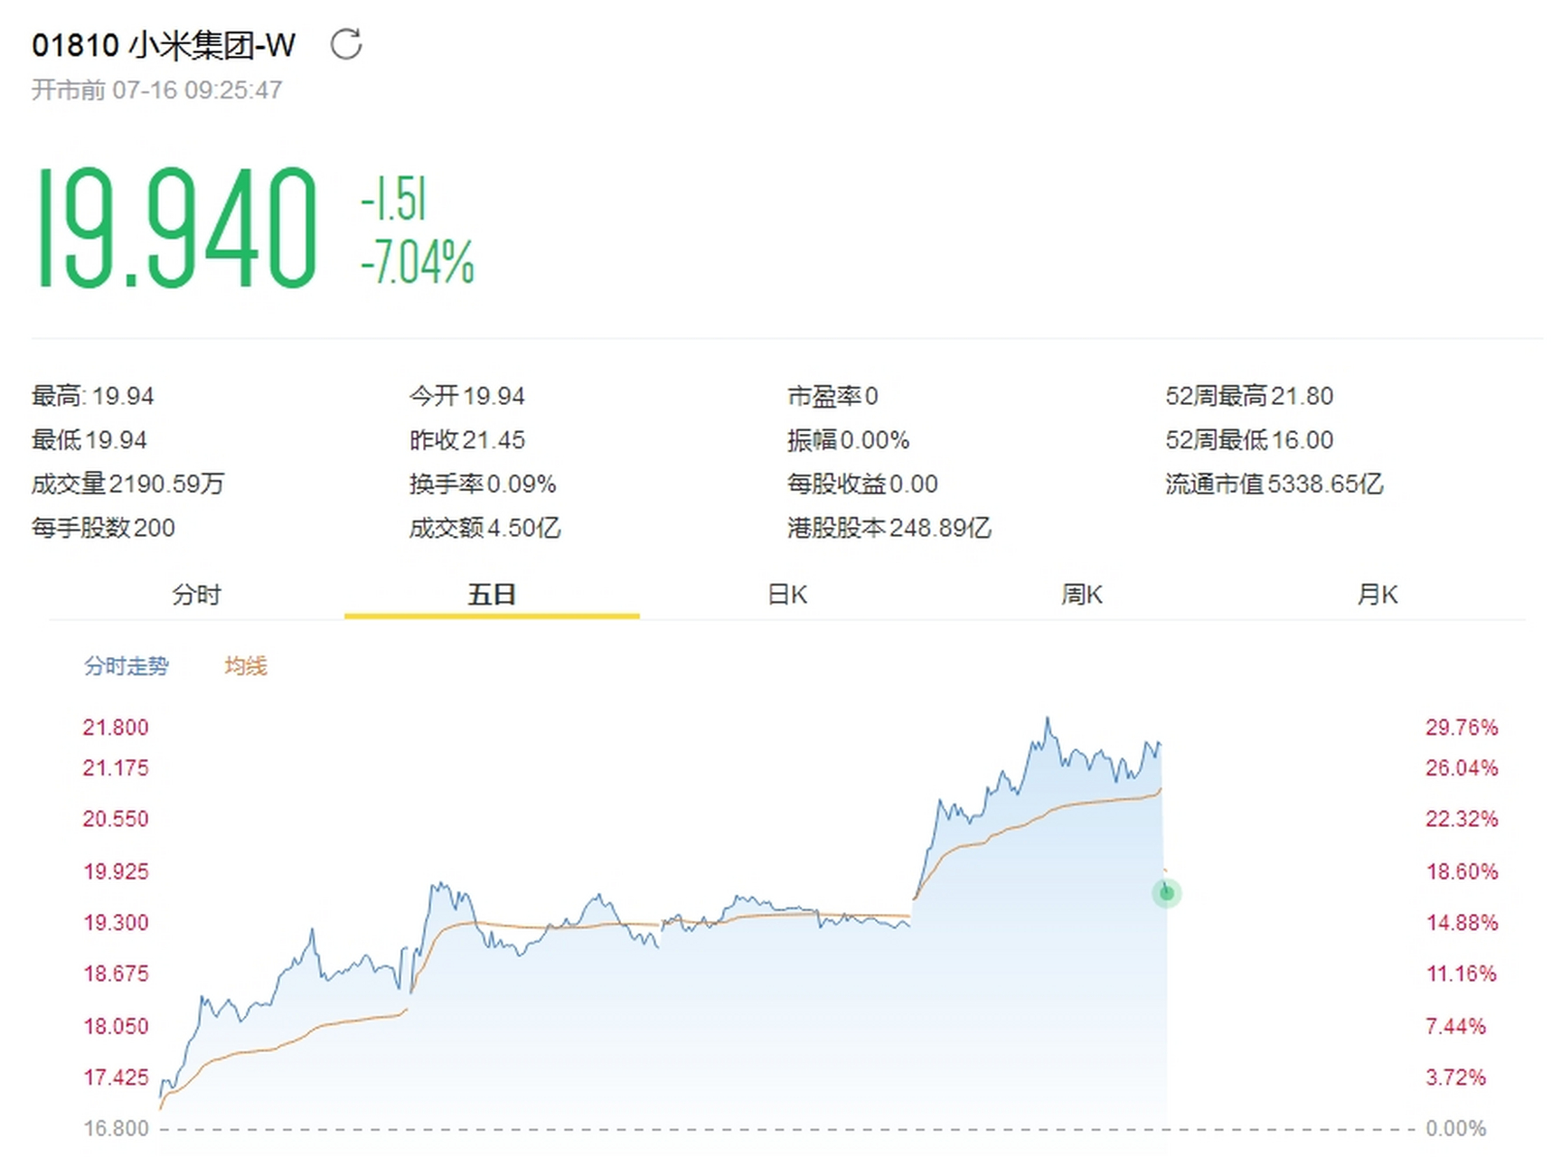The image size is (1561, 1157).
Task: Click the percentage change -7.04%
Action: (417, 262)
